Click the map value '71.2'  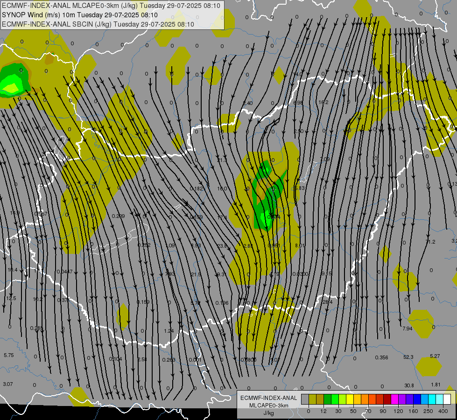tap(430, 242)
